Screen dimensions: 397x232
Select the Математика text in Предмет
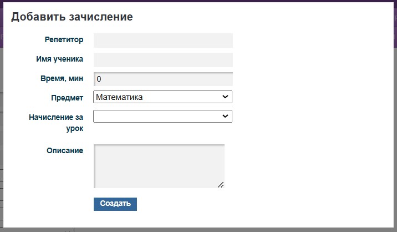pyautogui.click(x=119, y=97)
